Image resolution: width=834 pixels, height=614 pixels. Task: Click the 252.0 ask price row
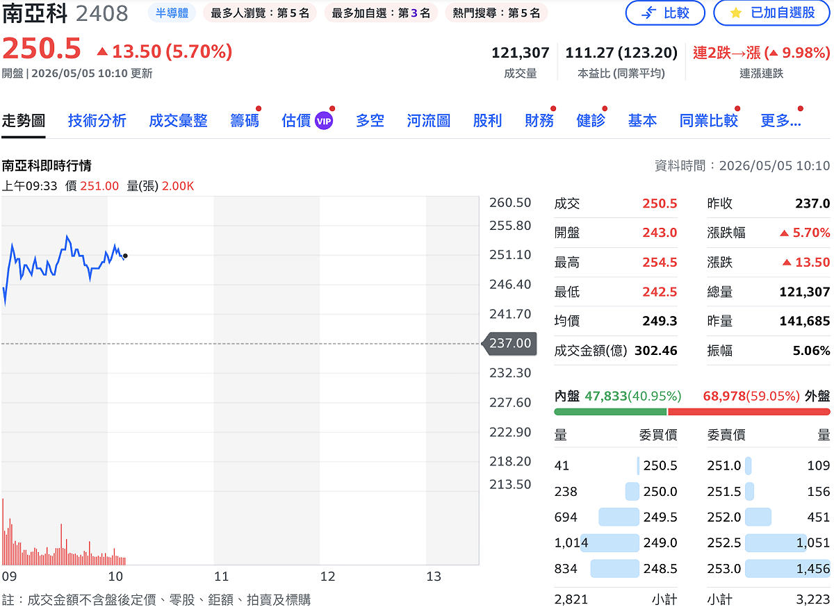[769, 517]
